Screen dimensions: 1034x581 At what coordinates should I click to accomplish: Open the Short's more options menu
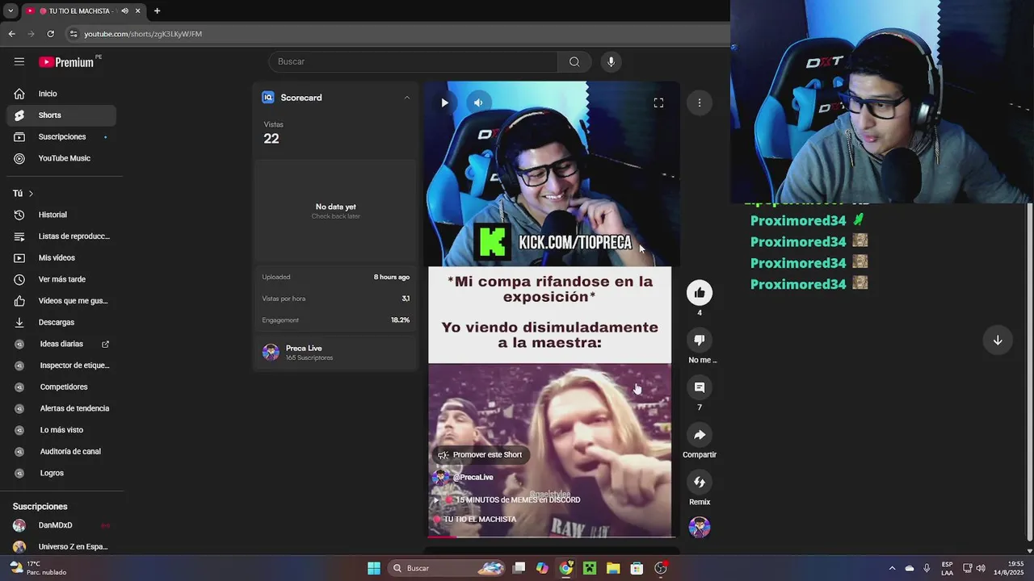pos(700,102)
